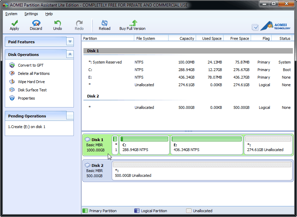Click the Disk Surface Test icon
Screen dimensions: 297x217
(x=12, y=90)
